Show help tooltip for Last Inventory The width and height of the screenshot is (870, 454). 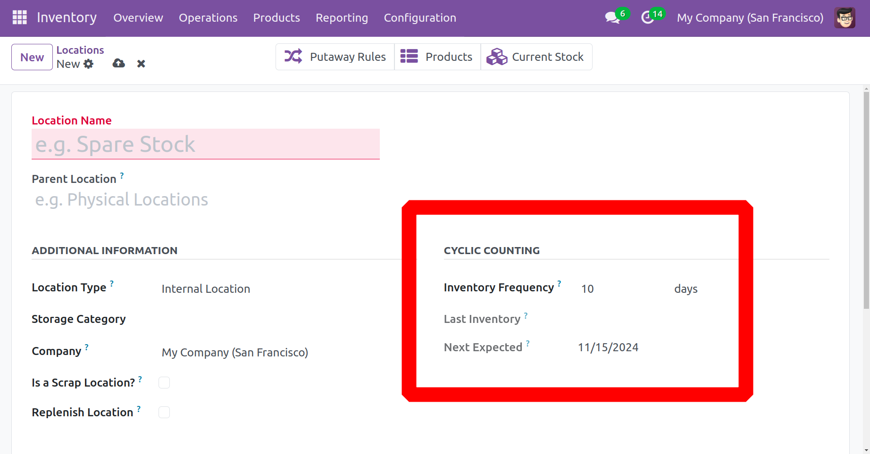(x=526, y=315)
